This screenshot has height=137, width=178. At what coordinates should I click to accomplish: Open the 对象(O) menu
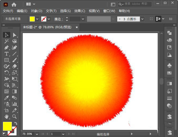point(37,11)
